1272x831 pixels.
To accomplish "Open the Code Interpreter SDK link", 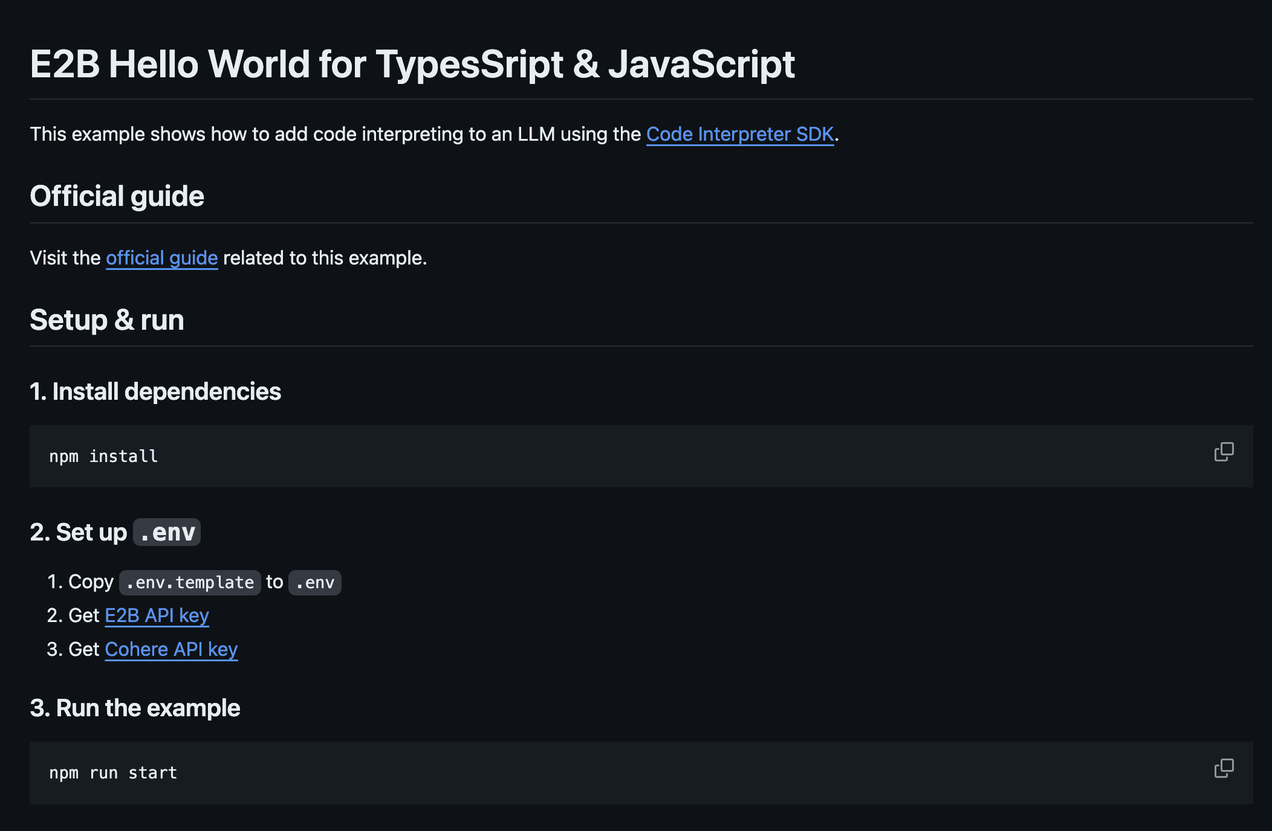I will (740, 134).
